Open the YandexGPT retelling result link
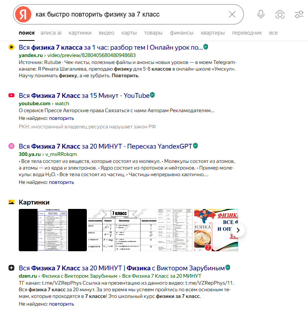308x313 pixels. click(105, 146)
